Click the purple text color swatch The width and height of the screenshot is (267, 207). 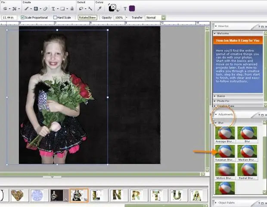[x=132, y=8]
